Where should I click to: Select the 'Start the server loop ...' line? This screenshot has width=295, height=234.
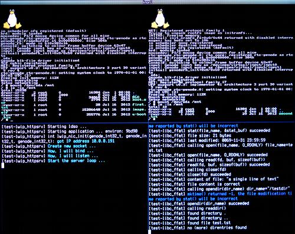(x=53, y=161)
